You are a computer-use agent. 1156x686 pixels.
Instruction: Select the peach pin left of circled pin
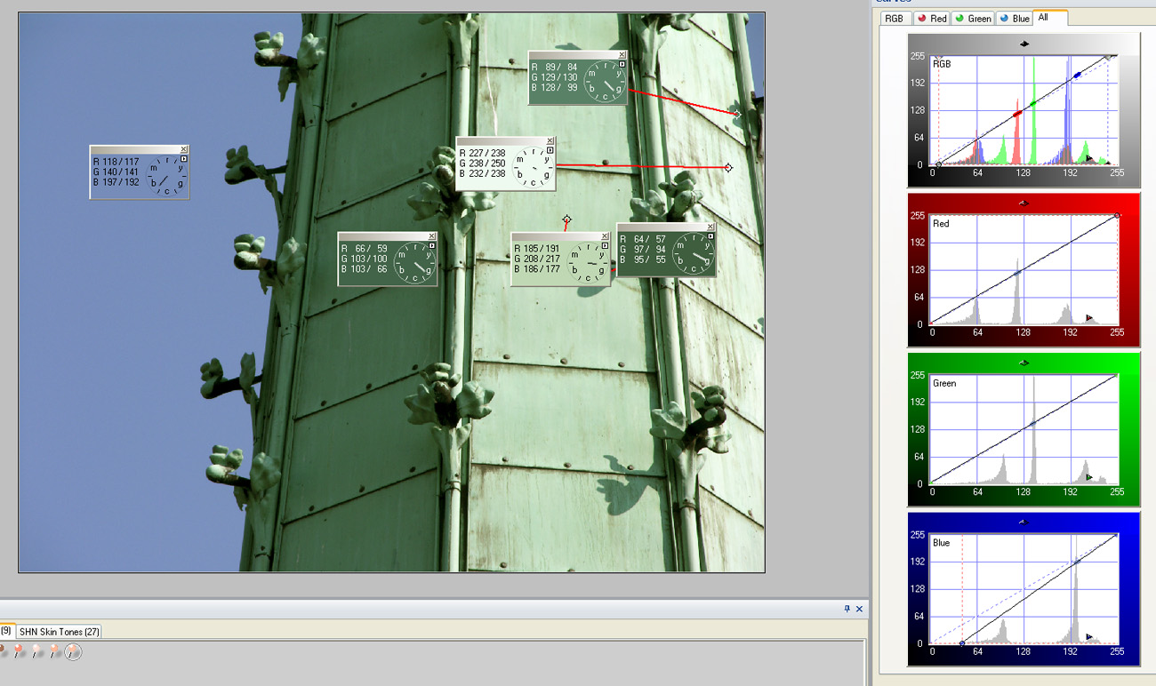[54, 652]
